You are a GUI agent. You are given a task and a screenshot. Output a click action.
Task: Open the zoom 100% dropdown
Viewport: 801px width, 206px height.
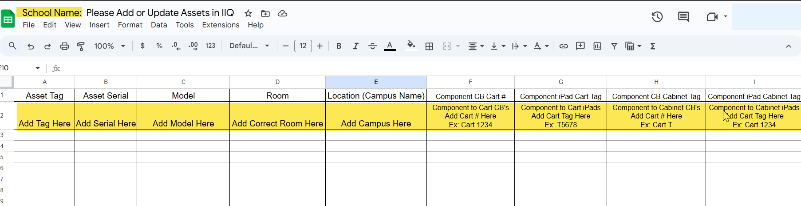coord(110,46)
